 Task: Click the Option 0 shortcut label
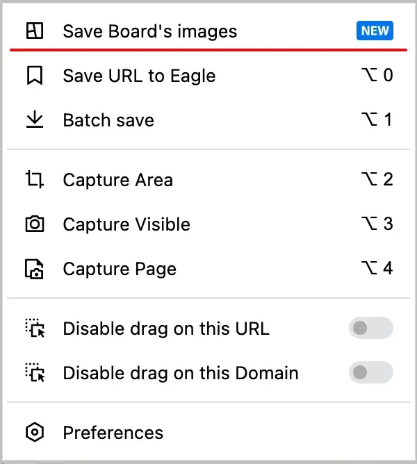coord(377,75)
